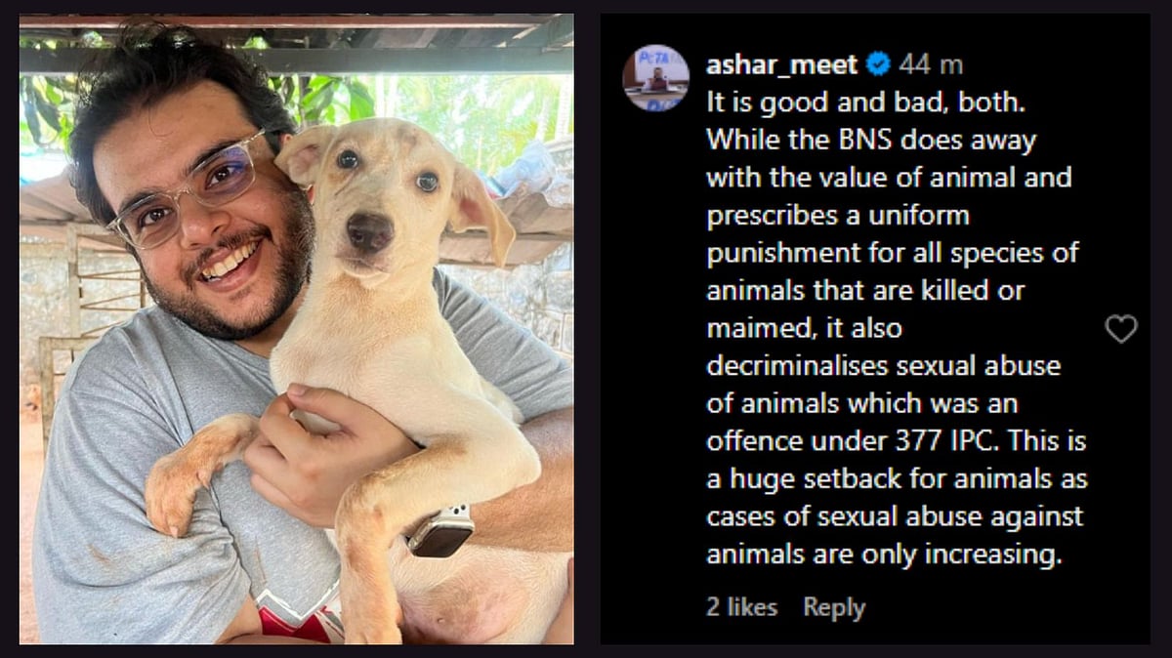
Task: Click the dark area right of the heart icon
Action: tap(1152, 330)
